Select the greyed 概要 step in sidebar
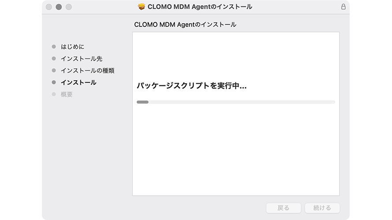The height and width of the screenshot is (220, 392). (x=67, y=94)
